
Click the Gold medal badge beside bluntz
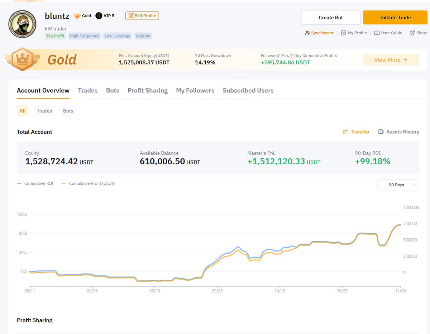pos(77,15)
